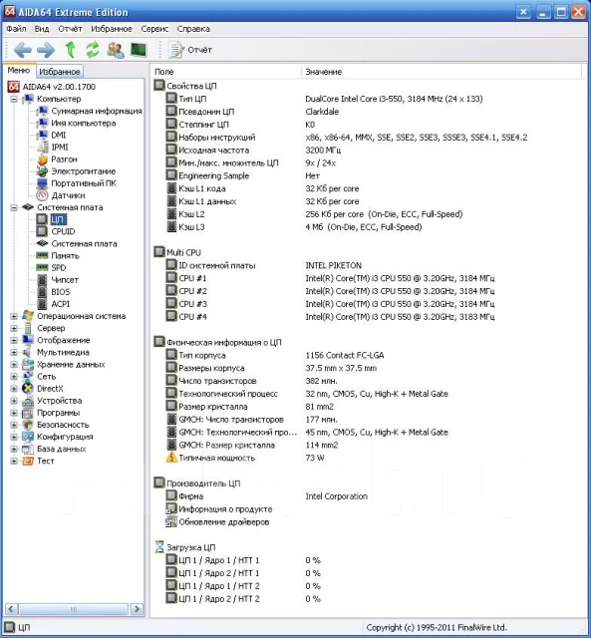This screenshot has height=638, width=591.
Task: Select the CPUID chip icon
Action: pos(42,231)
